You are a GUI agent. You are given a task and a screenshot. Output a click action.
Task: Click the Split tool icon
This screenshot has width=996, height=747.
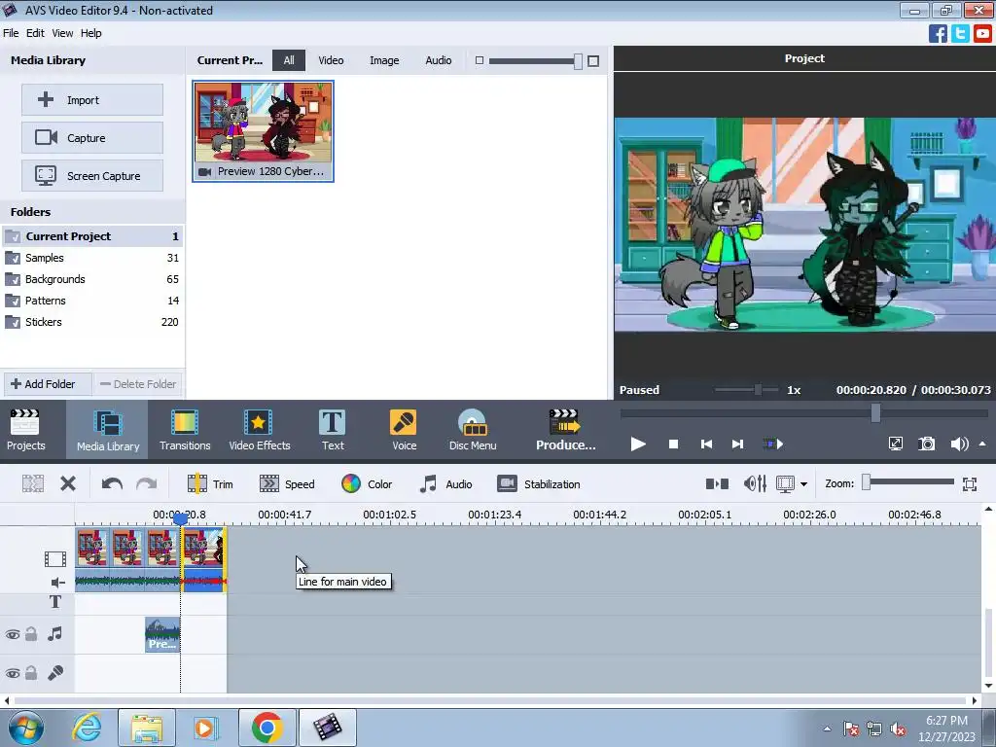(x=33, y=484)
